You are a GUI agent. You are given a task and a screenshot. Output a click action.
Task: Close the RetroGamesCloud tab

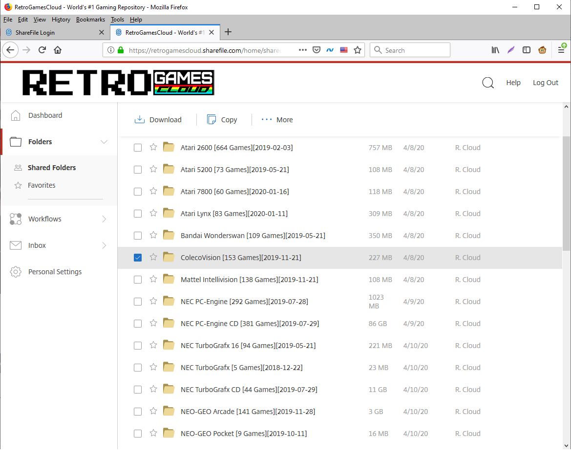coord(211,32)
